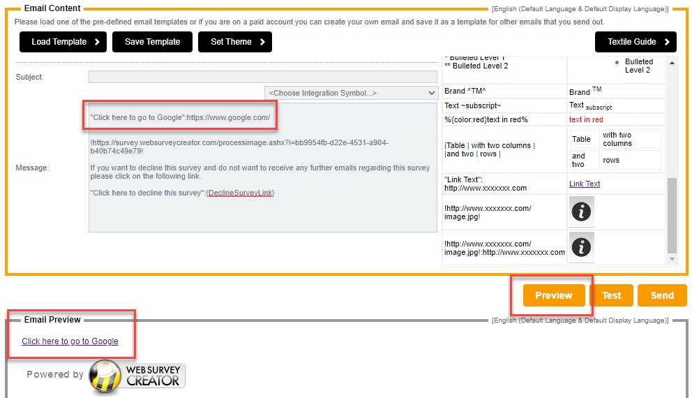Click the first info image icon in guide
The height and width of the screenshot is (398, 692).
coord(581,211)
